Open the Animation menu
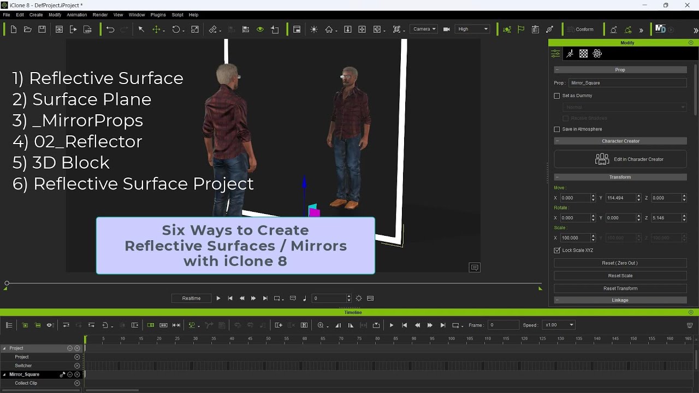The image size is (699, 393). click(x=76, y=15)
